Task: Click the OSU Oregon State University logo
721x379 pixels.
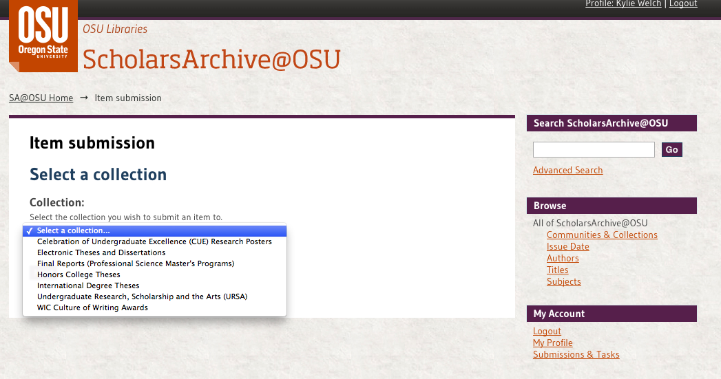Action: pyautogui.click(x=43, y=36)
